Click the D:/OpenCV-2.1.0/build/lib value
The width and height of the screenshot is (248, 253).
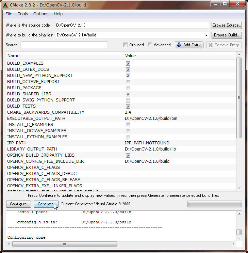pos(150,149)
